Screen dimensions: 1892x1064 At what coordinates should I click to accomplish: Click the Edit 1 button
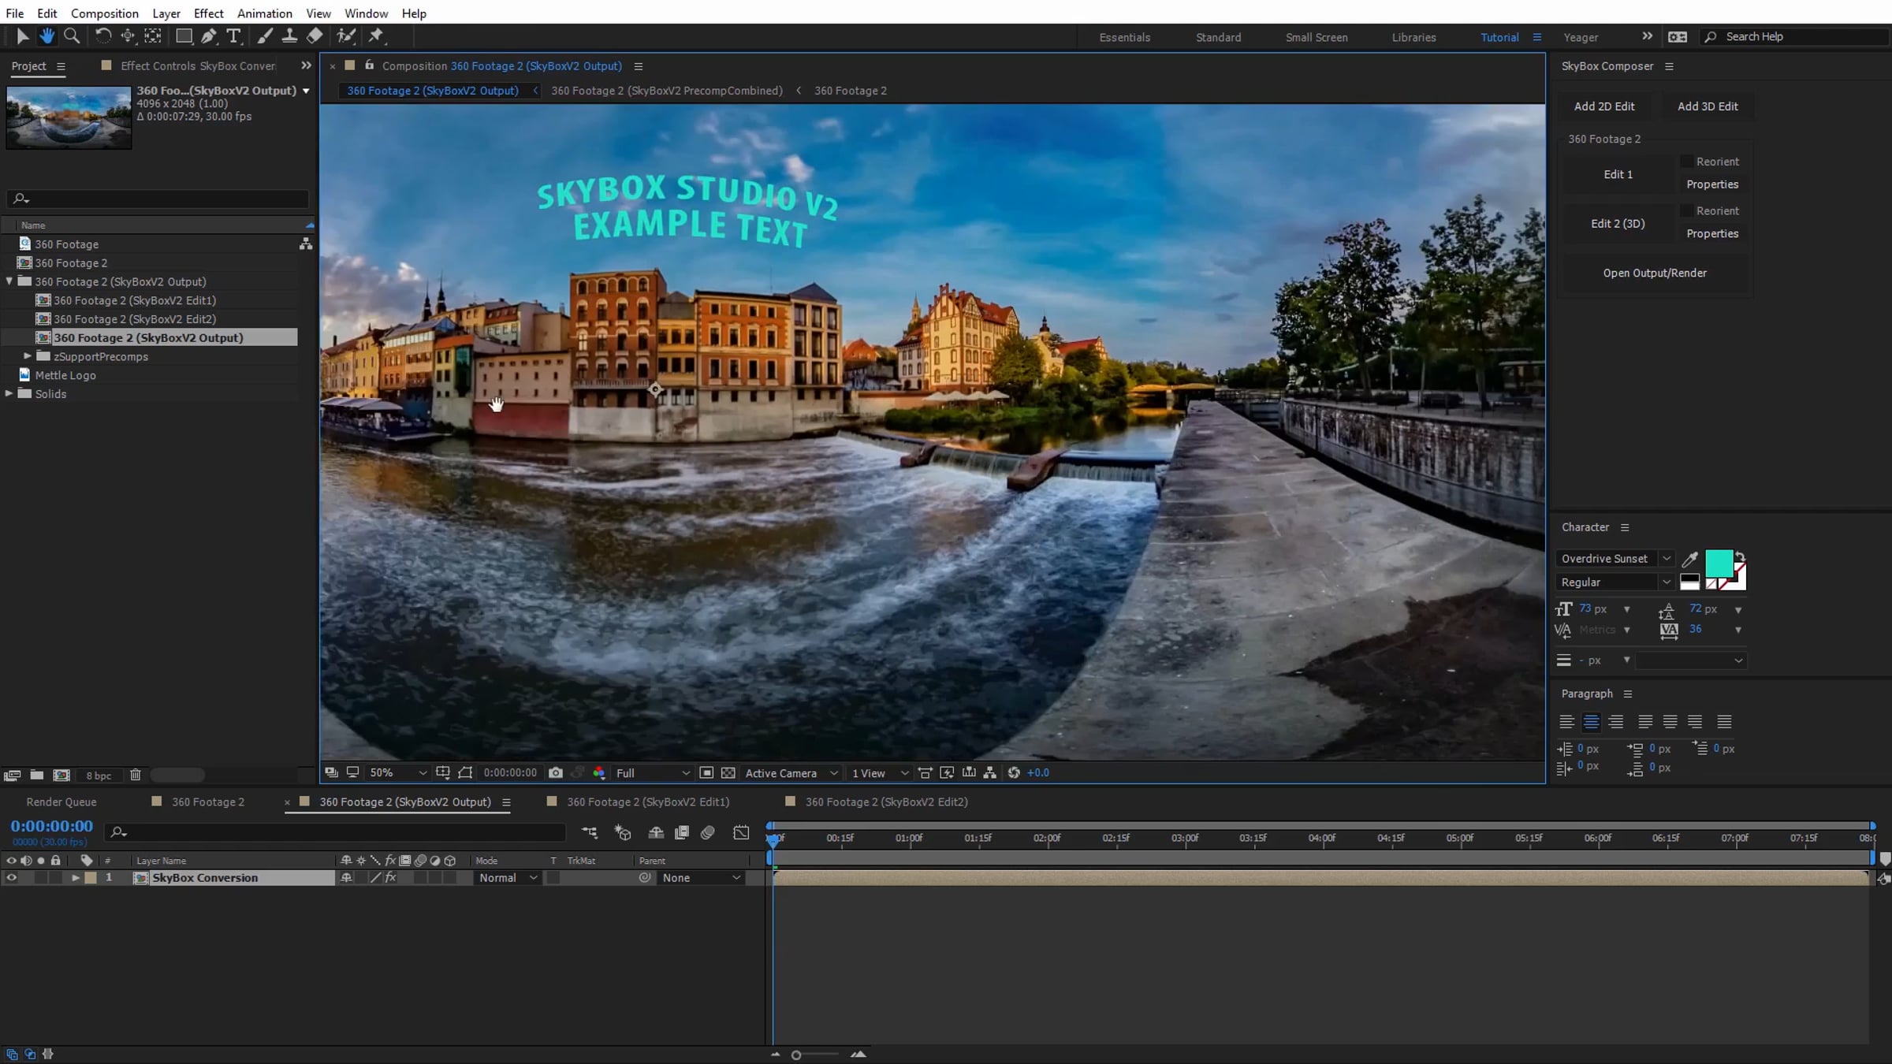pos(1618,174)
